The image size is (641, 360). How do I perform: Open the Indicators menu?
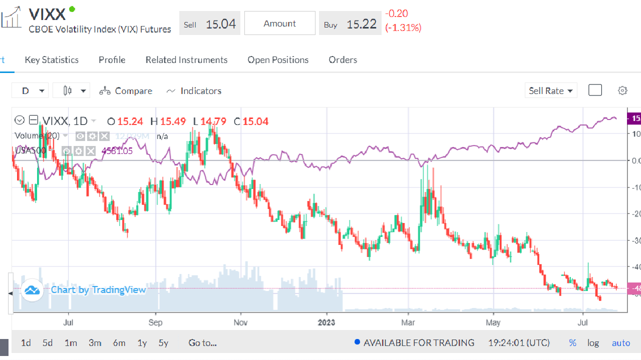pos(194,90)
